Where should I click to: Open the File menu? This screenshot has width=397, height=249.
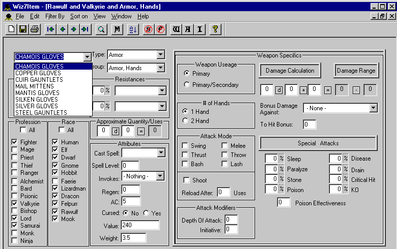click(20, 16)
